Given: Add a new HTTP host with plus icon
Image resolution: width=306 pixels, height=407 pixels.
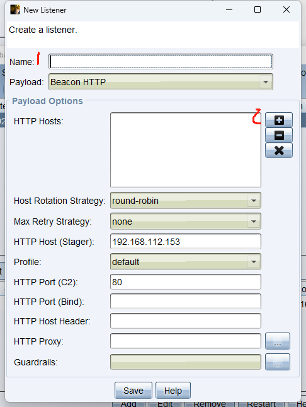Looking at the screenshot, I should (279, 120).
